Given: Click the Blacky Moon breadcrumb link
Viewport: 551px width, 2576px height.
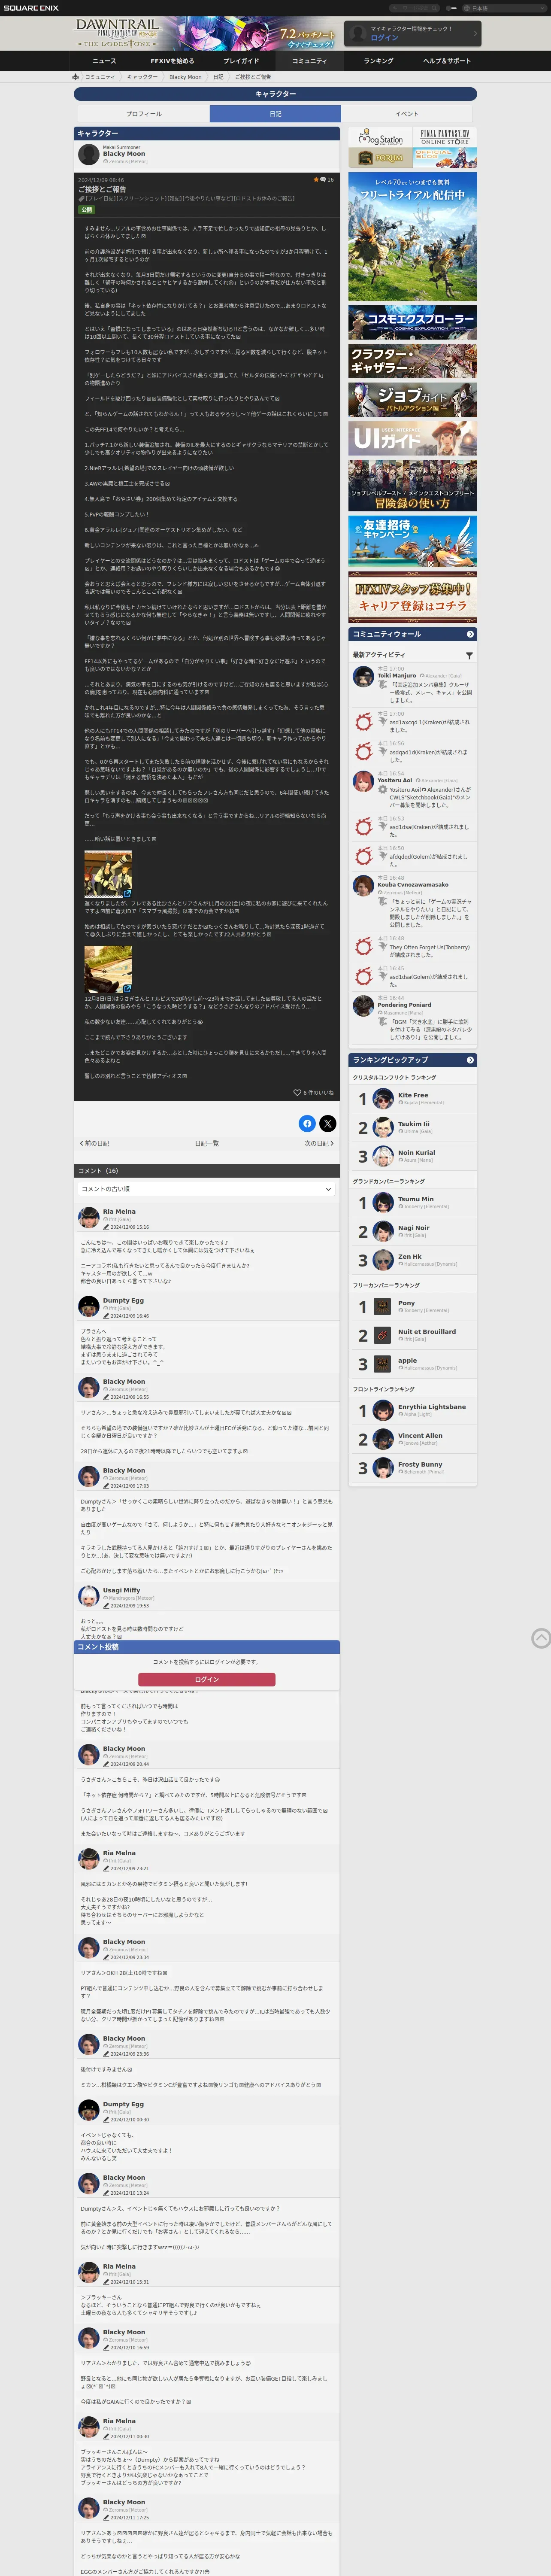Looking at the screenshot, I should [185, 77].
